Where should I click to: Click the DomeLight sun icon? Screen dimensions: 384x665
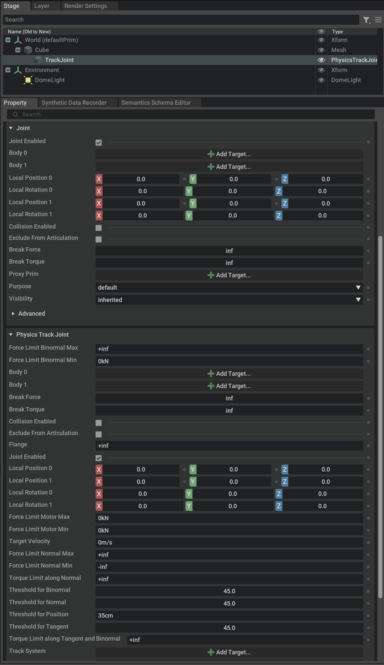tap(28, 80)
